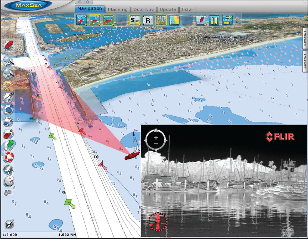This screenshot has height=239, width=308.
Task: Enable the 3D view mode icon
Action: [x=95, y=20]
